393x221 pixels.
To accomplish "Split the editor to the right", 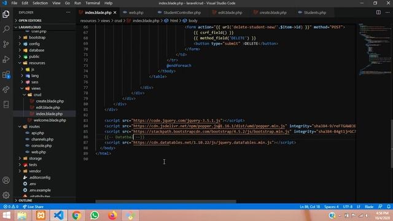I will coord(378,12).
